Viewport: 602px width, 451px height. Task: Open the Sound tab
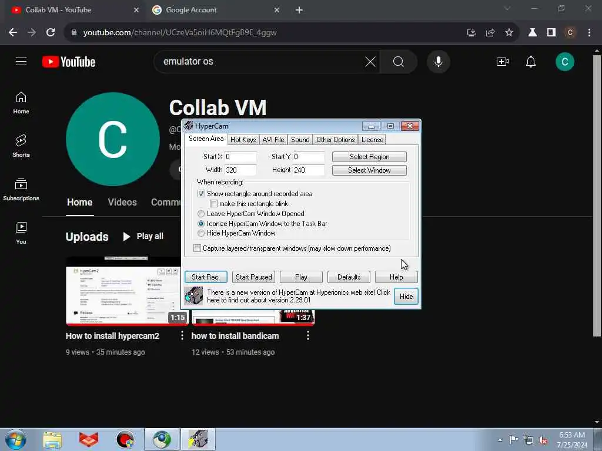(300, 140)
